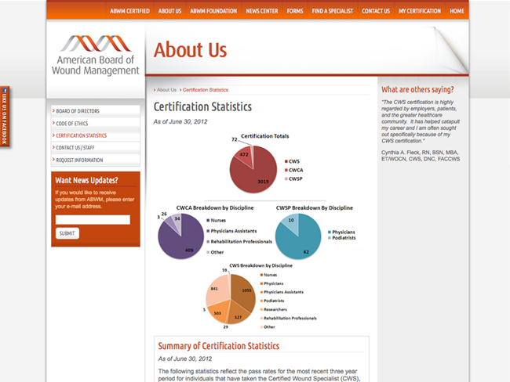The width and height of the screenshot is (510, 382).
Task: Click 'Want News Updates?' heading
Action: [86, 180]
